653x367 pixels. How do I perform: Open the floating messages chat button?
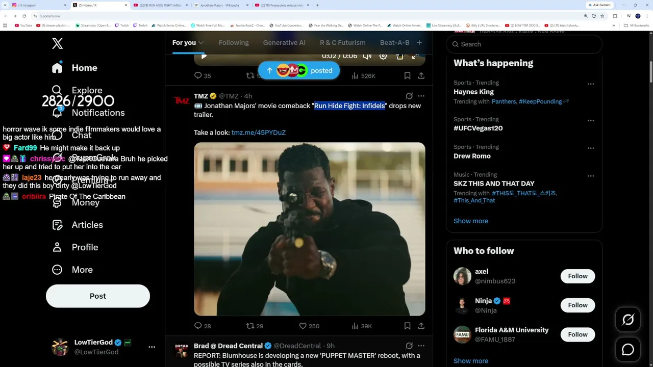(x=628, y=350)
